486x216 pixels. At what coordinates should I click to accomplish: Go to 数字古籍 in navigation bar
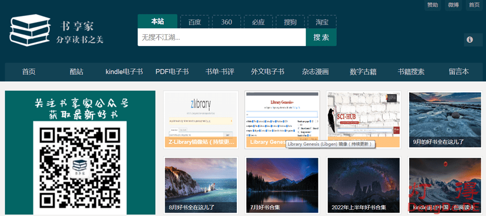click(363, 72)
